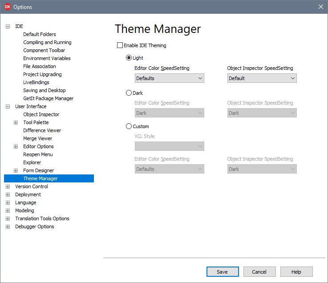The width and height of the screenshot is (328, 283).
Task: Select Debugger Options tree item
Action: tap(35, 226)
